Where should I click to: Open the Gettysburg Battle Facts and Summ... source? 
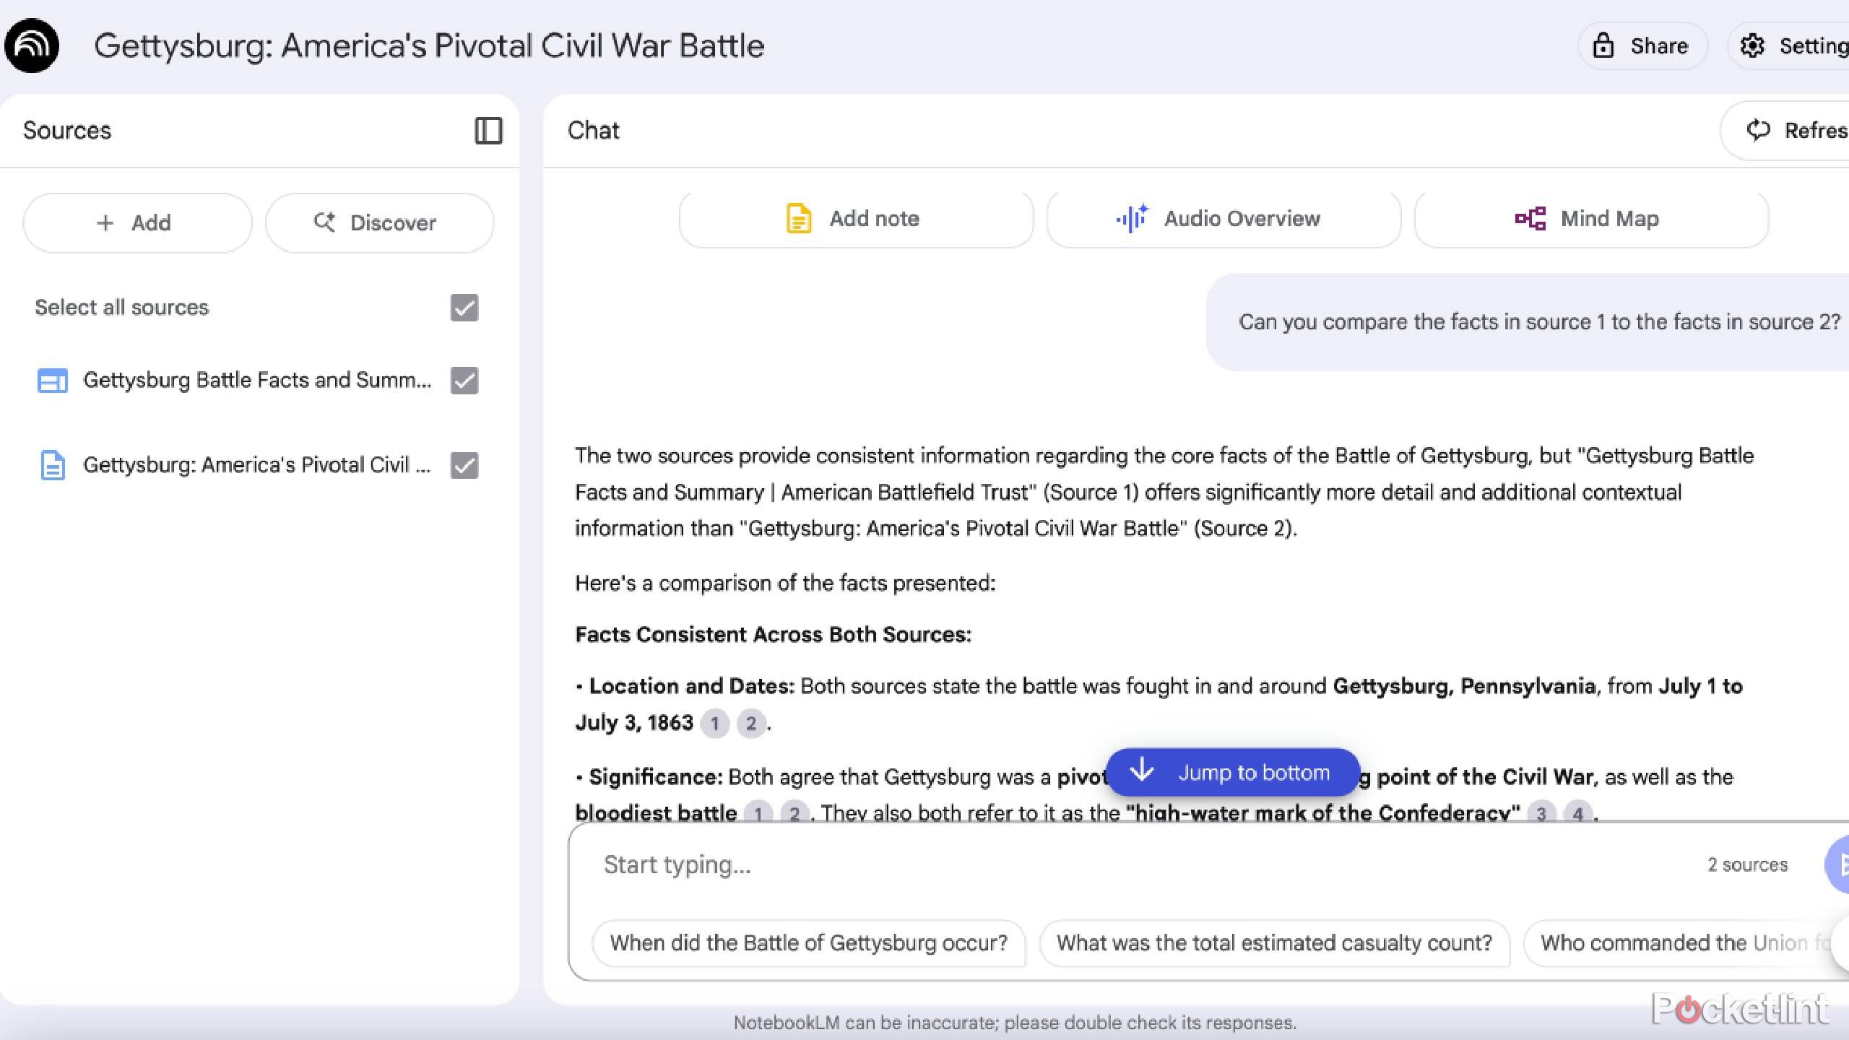[257, 380]
